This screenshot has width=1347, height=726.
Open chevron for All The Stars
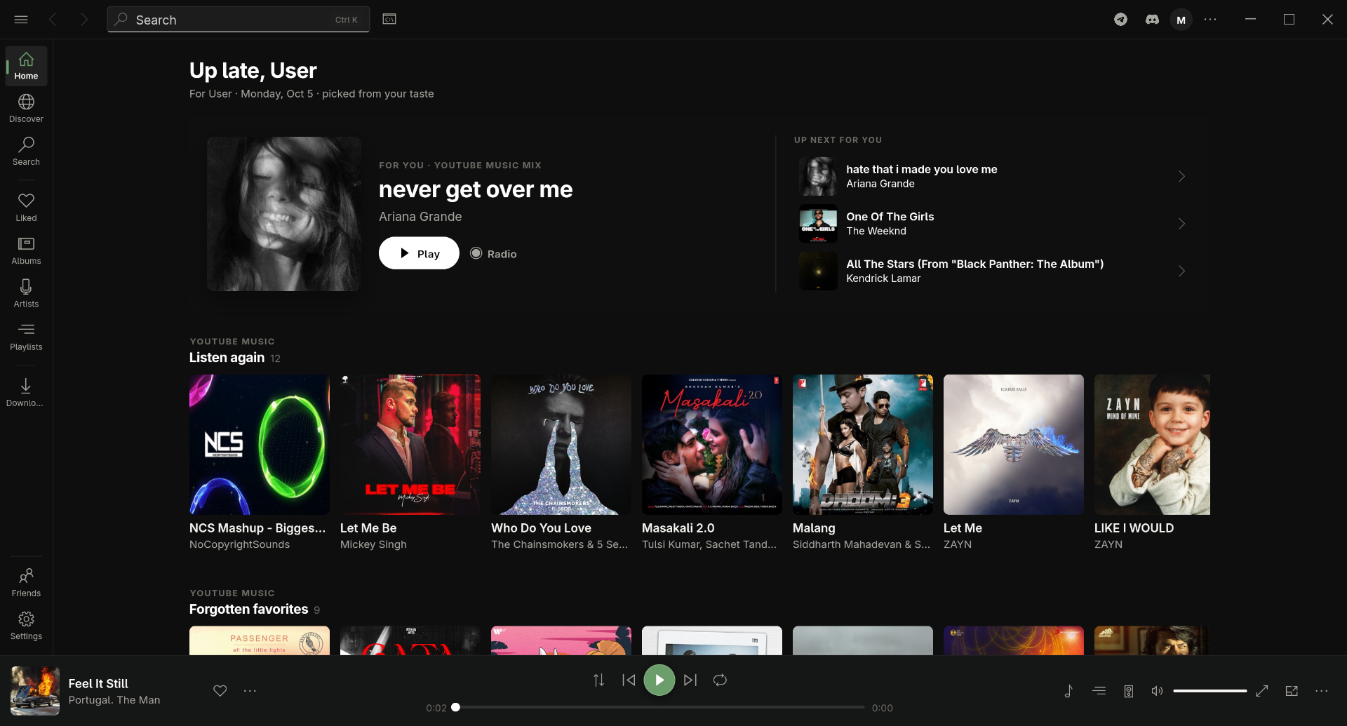coord(1181,271)
